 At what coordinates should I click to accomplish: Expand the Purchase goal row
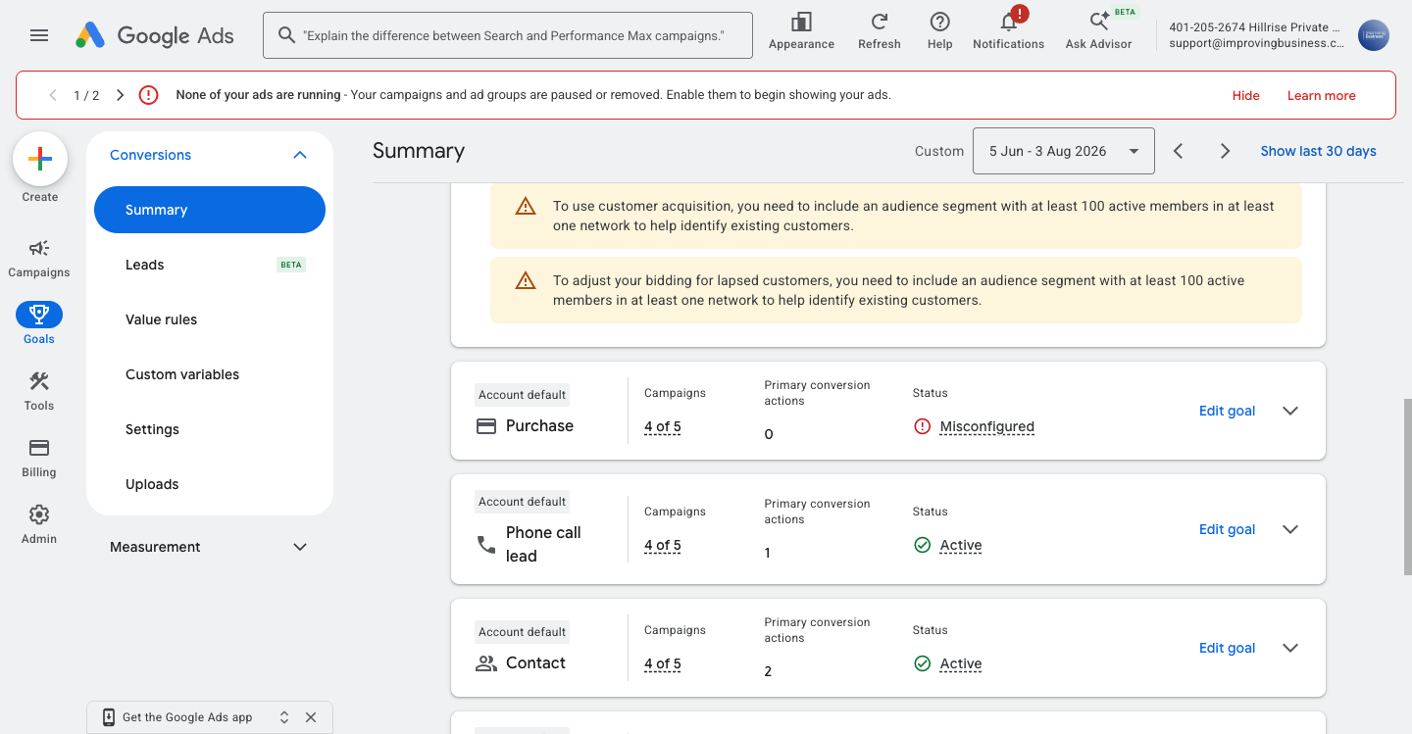click(x=1290, y=411)
